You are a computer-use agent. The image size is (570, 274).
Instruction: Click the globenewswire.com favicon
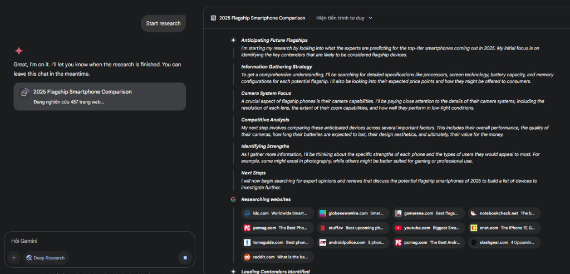(322, 213)
